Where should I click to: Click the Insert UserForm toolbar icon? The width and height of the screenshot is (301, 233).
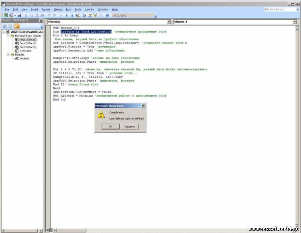pyautogui.click(x=11, y=15)
